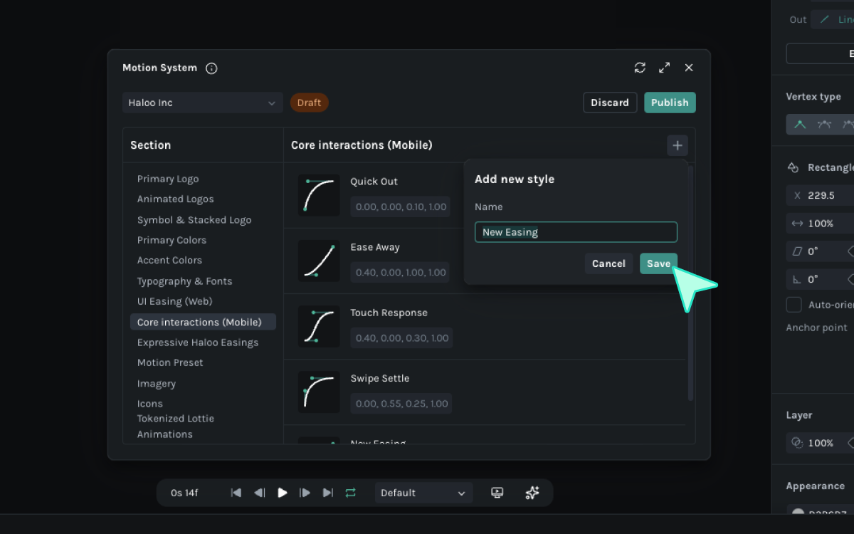Viewport: 854px width, 534px height.
Task: Click the Publish button
Action: (670, 103)
